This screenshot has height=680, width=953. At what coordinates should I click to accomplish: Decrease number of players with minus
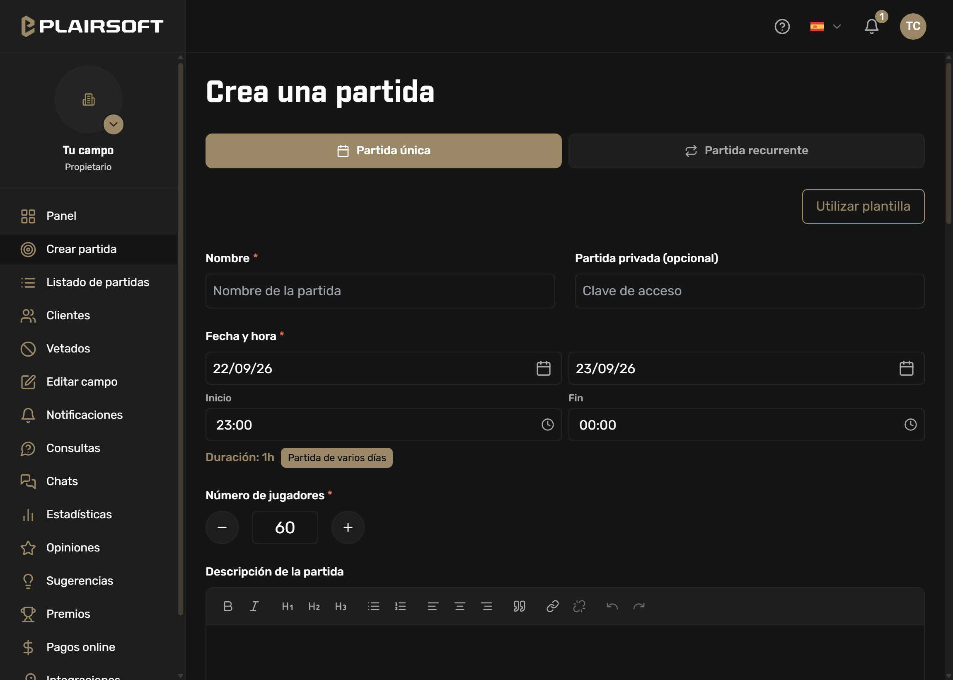pyautogui.click(x=222, y=527)
